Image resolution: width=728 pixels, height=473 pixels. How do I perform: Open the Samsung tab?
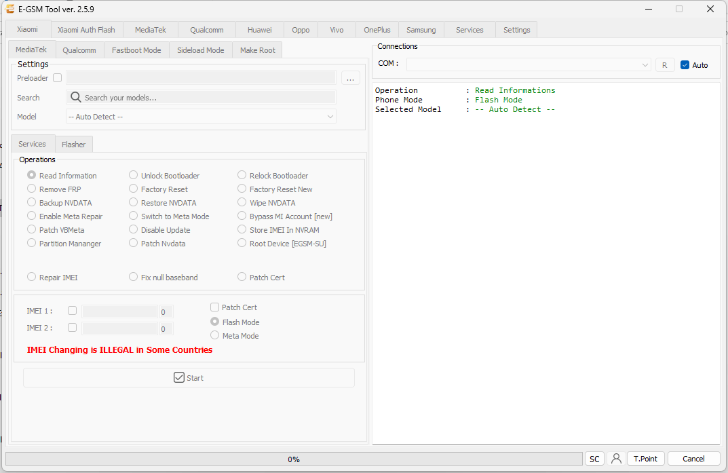coord(421,30)
